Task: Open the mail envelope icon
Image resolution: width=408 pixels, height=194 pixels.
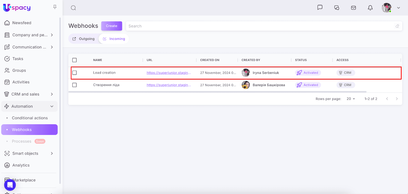Action: 353,8
